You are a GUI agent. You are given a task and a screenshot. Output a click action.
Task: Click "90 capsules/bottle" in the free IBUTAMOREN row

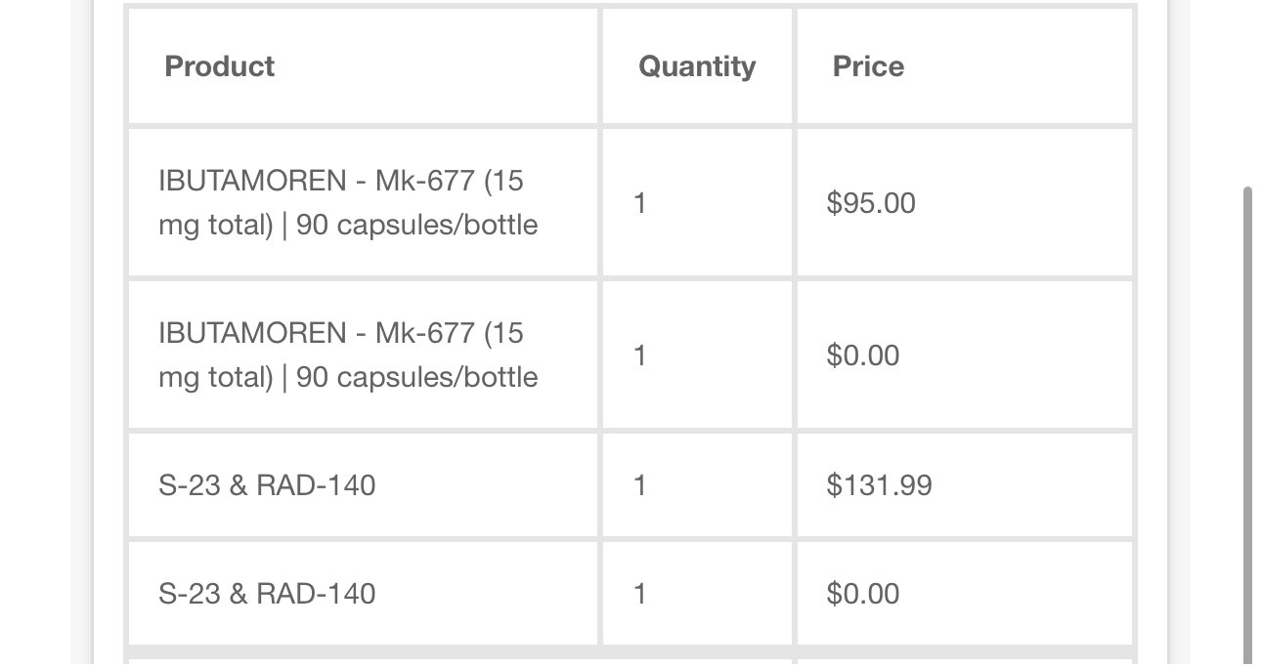tap(416, 378)
